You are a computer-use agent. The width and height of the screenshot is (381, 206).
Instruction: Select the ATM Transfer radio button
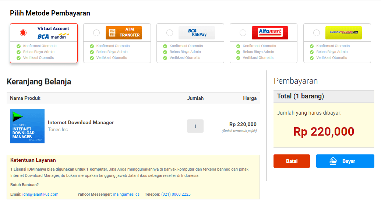(x=96, y=32)
